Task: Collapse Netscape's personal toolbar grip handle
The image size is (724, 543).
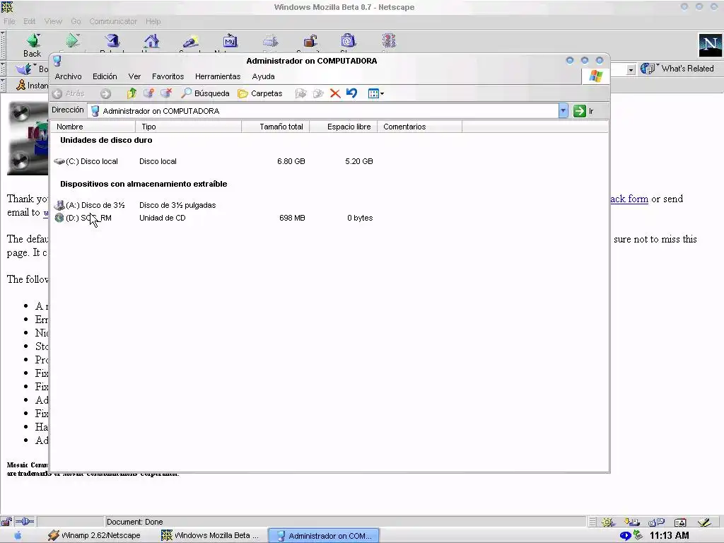Action: tap(3, 85)
